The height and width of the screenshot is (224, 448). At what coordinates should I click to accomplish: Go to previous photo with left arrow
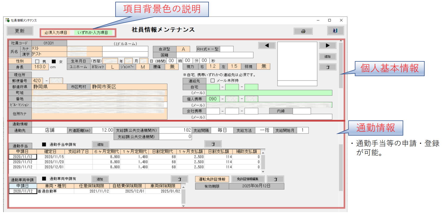click(x=267, y=45)
